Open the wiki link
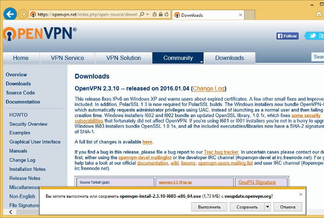Viewport: 324px width, 218px height. 175,163
